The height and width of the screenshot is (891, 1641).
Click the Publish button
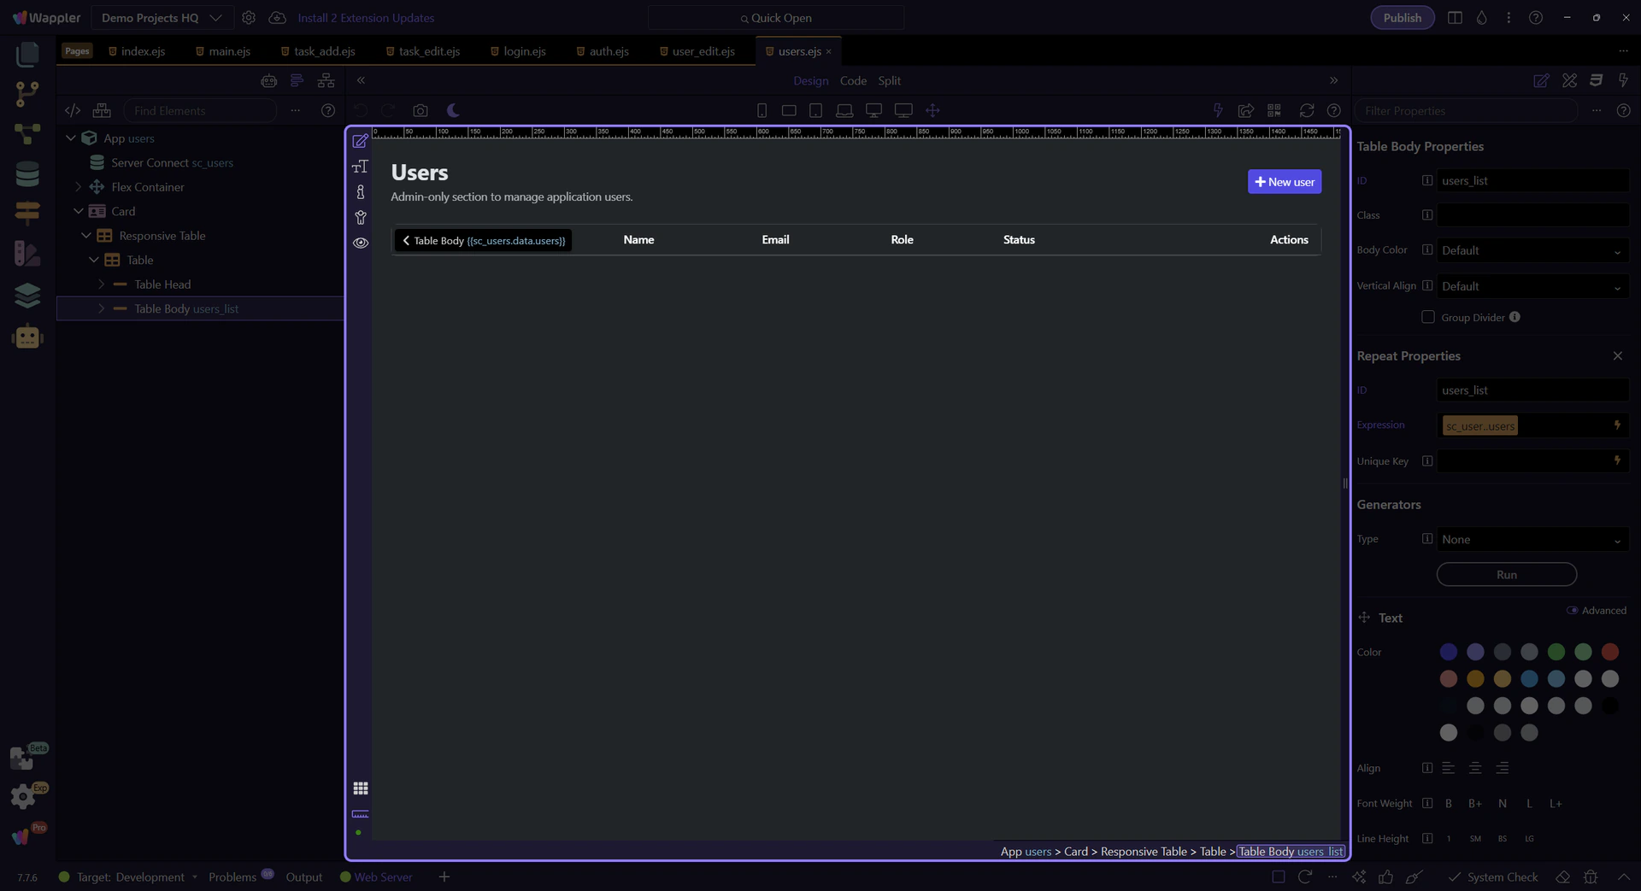[x=1402, y=18]
